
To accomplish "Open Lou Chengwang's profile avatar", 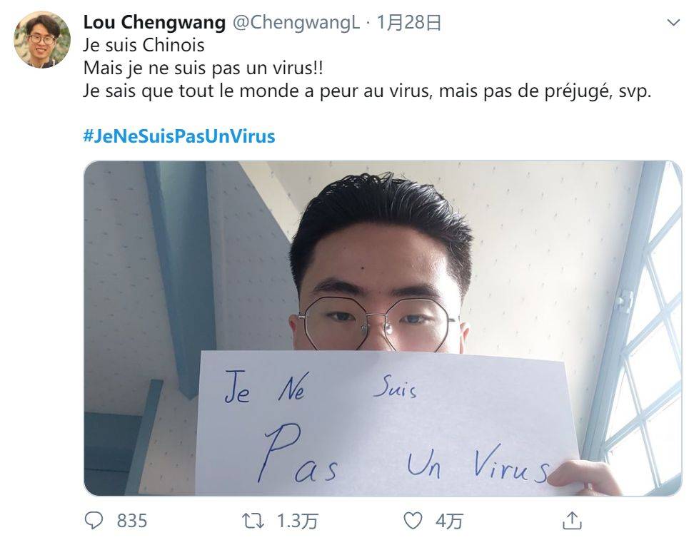I will pos(42,39).
